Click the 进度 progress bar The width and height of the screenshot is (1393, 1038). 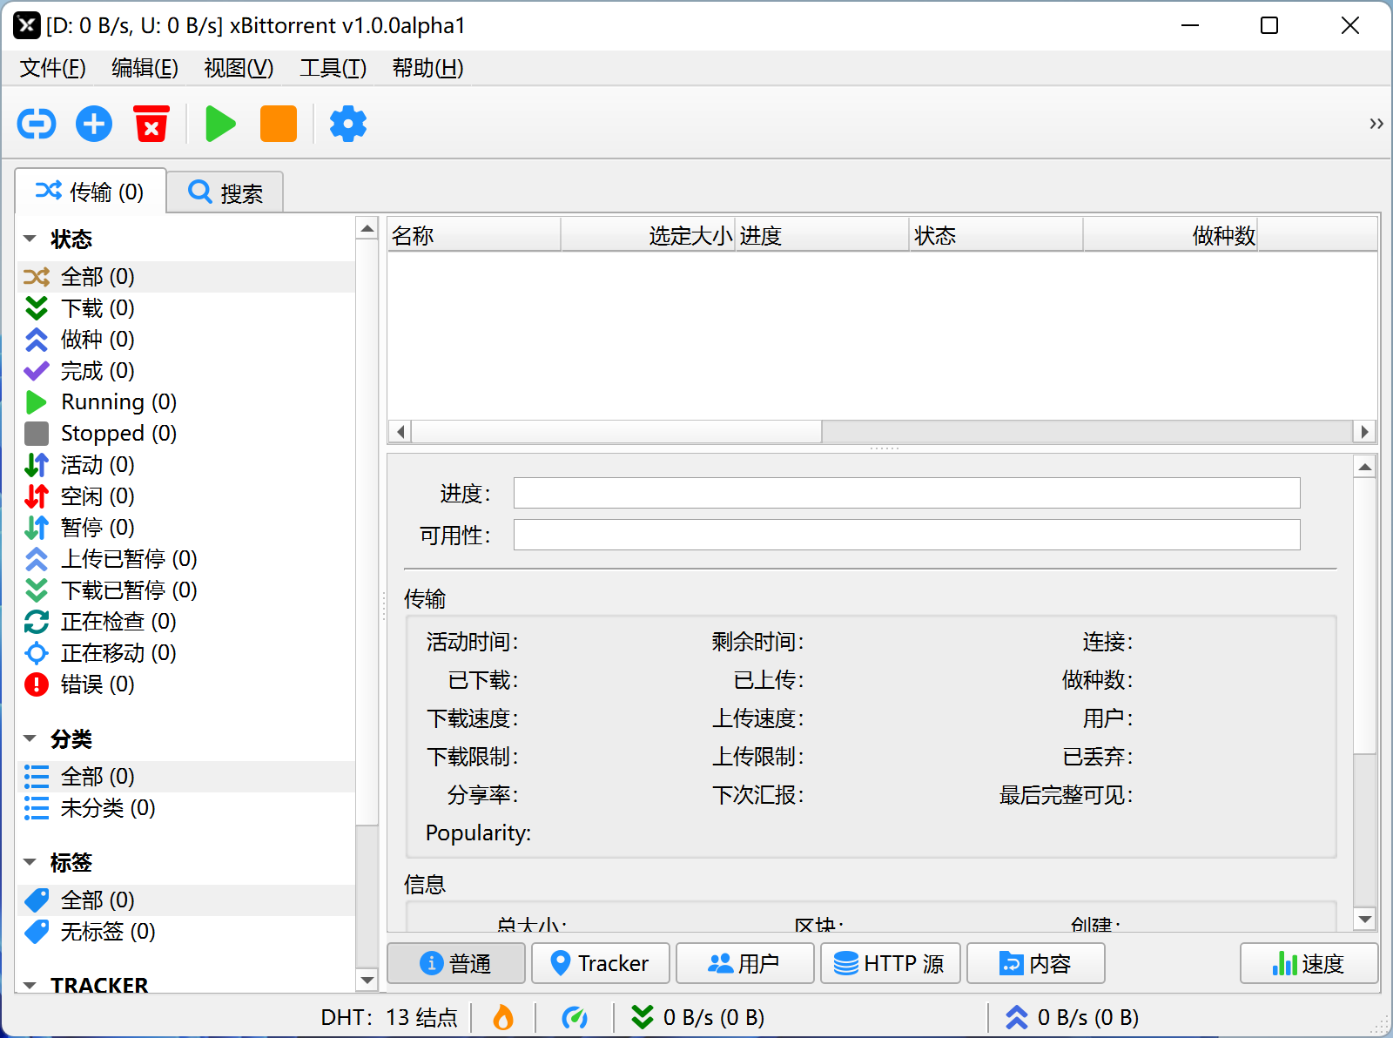click(x=907, y=493)
